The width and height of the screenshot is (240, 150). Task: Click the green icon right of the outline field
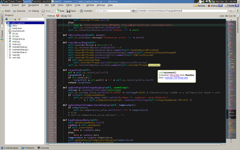pyautogui.click(x=238, y=11)
